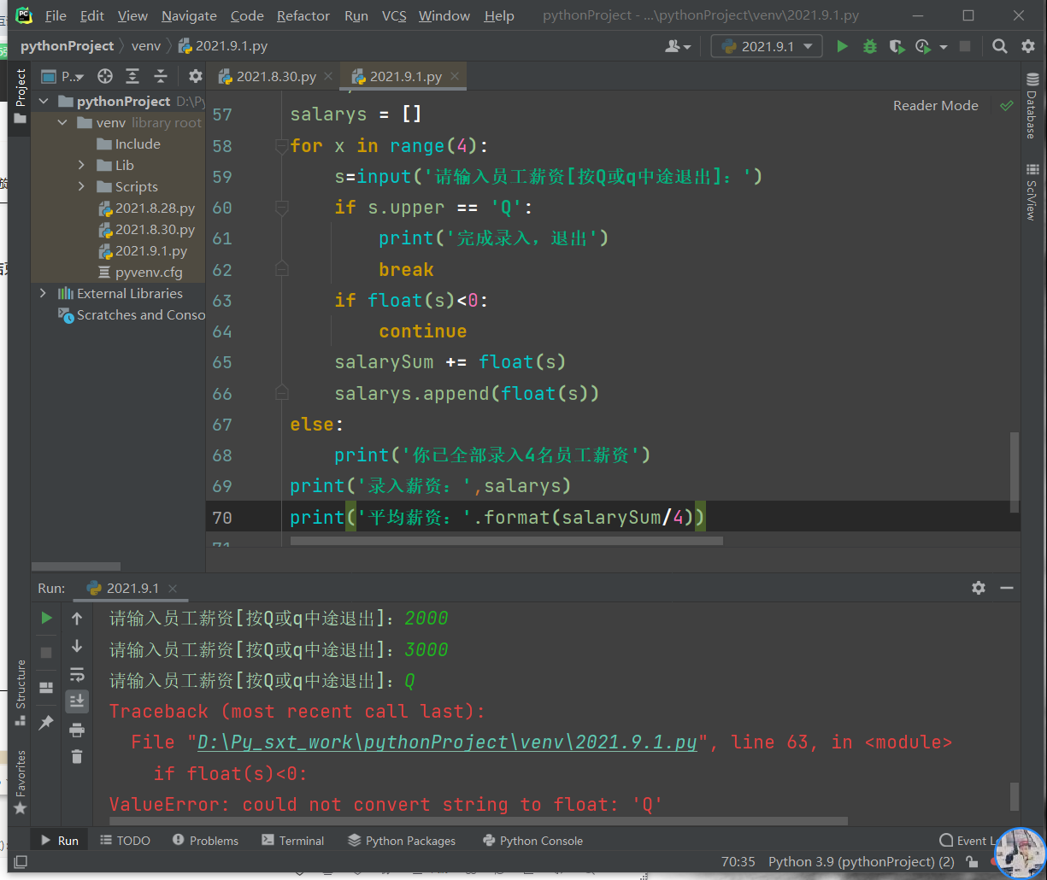Open more run actions dropdown arrow
This screenshot has height=880, width=1047.
click(x=944, y=47)
